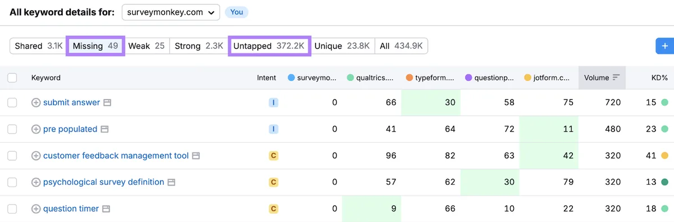
Task: Click the Keyword column header
Action: tap(46, 78)
